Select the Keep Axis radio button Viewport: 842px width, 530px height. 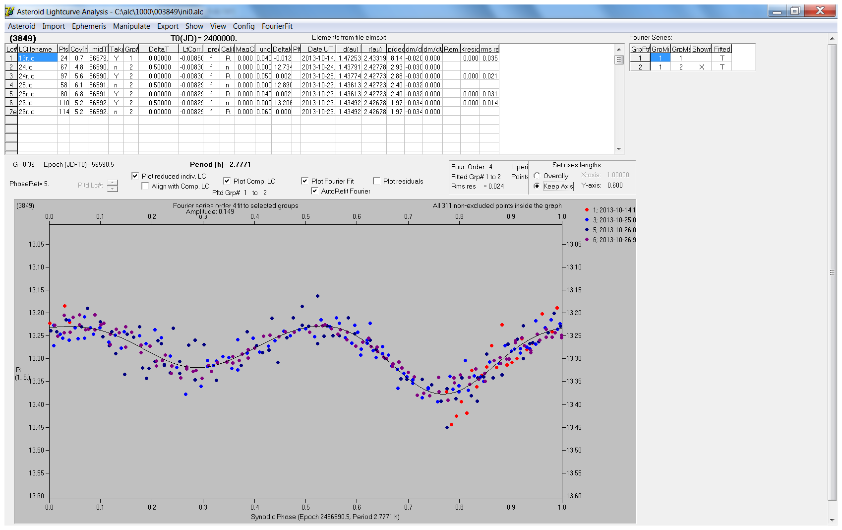tap(537, 186)
